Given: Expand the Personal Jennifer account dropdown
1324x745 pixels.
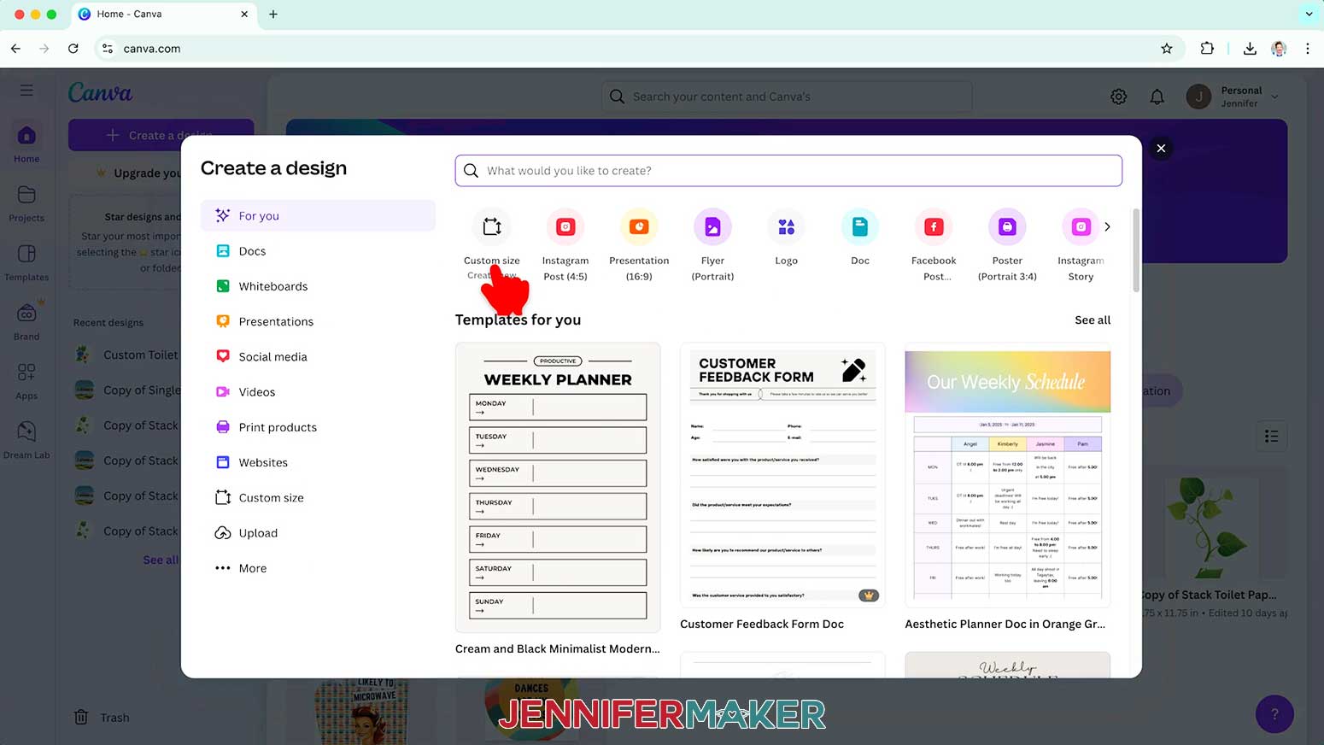Looking at the screenshot, I should coord(1233,97).
